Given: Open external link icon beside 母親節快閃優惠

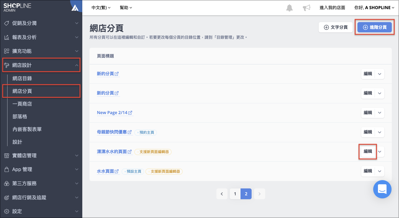Looking at the screenshot, I should click(x=129, y=132).
